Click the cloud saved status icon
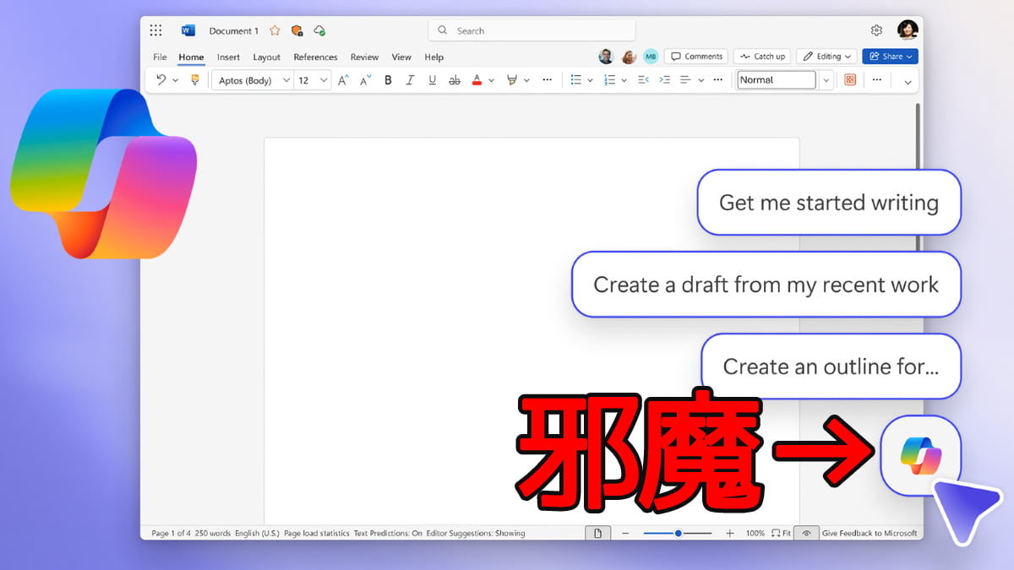Screen dimensions: 1014x570 click(319, 30)
